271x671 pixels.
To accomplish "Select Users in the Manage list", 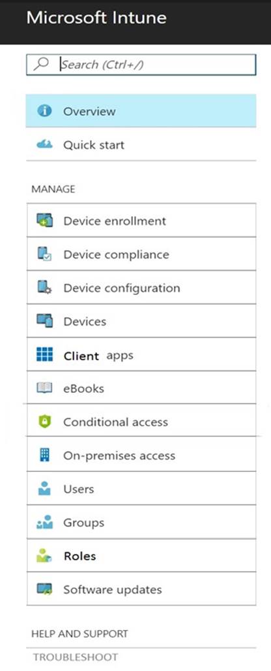I will pyautogui.click(x=141, y=489).
